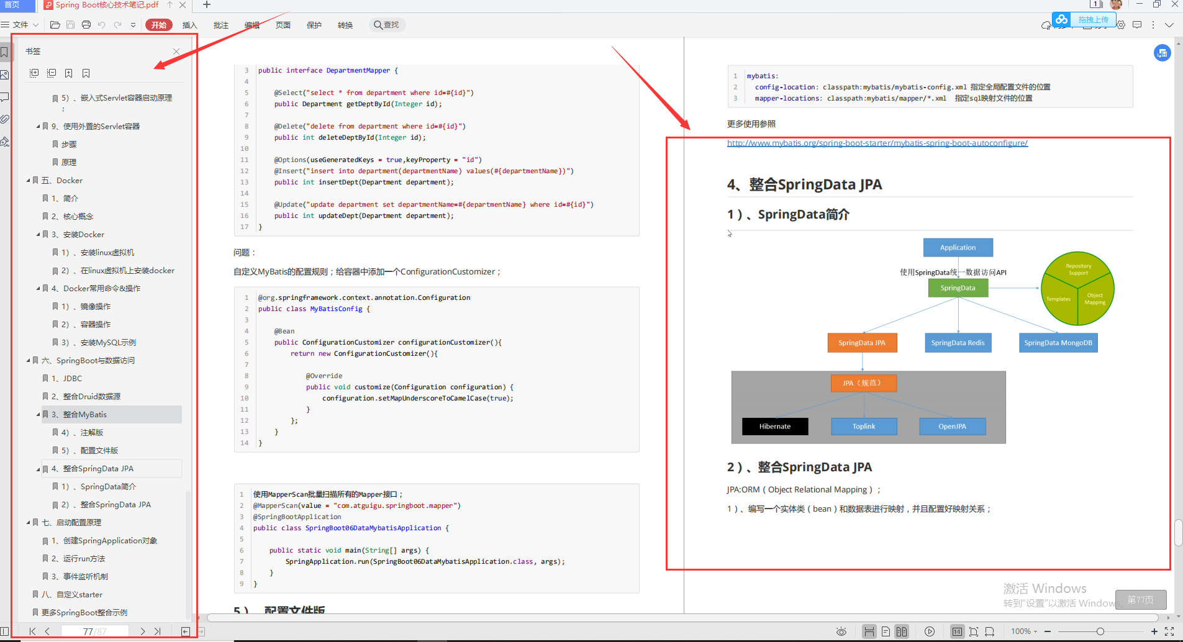
Task: Collapse the 4、Docker常用命令&操作 node
Action: coord(39,289)
